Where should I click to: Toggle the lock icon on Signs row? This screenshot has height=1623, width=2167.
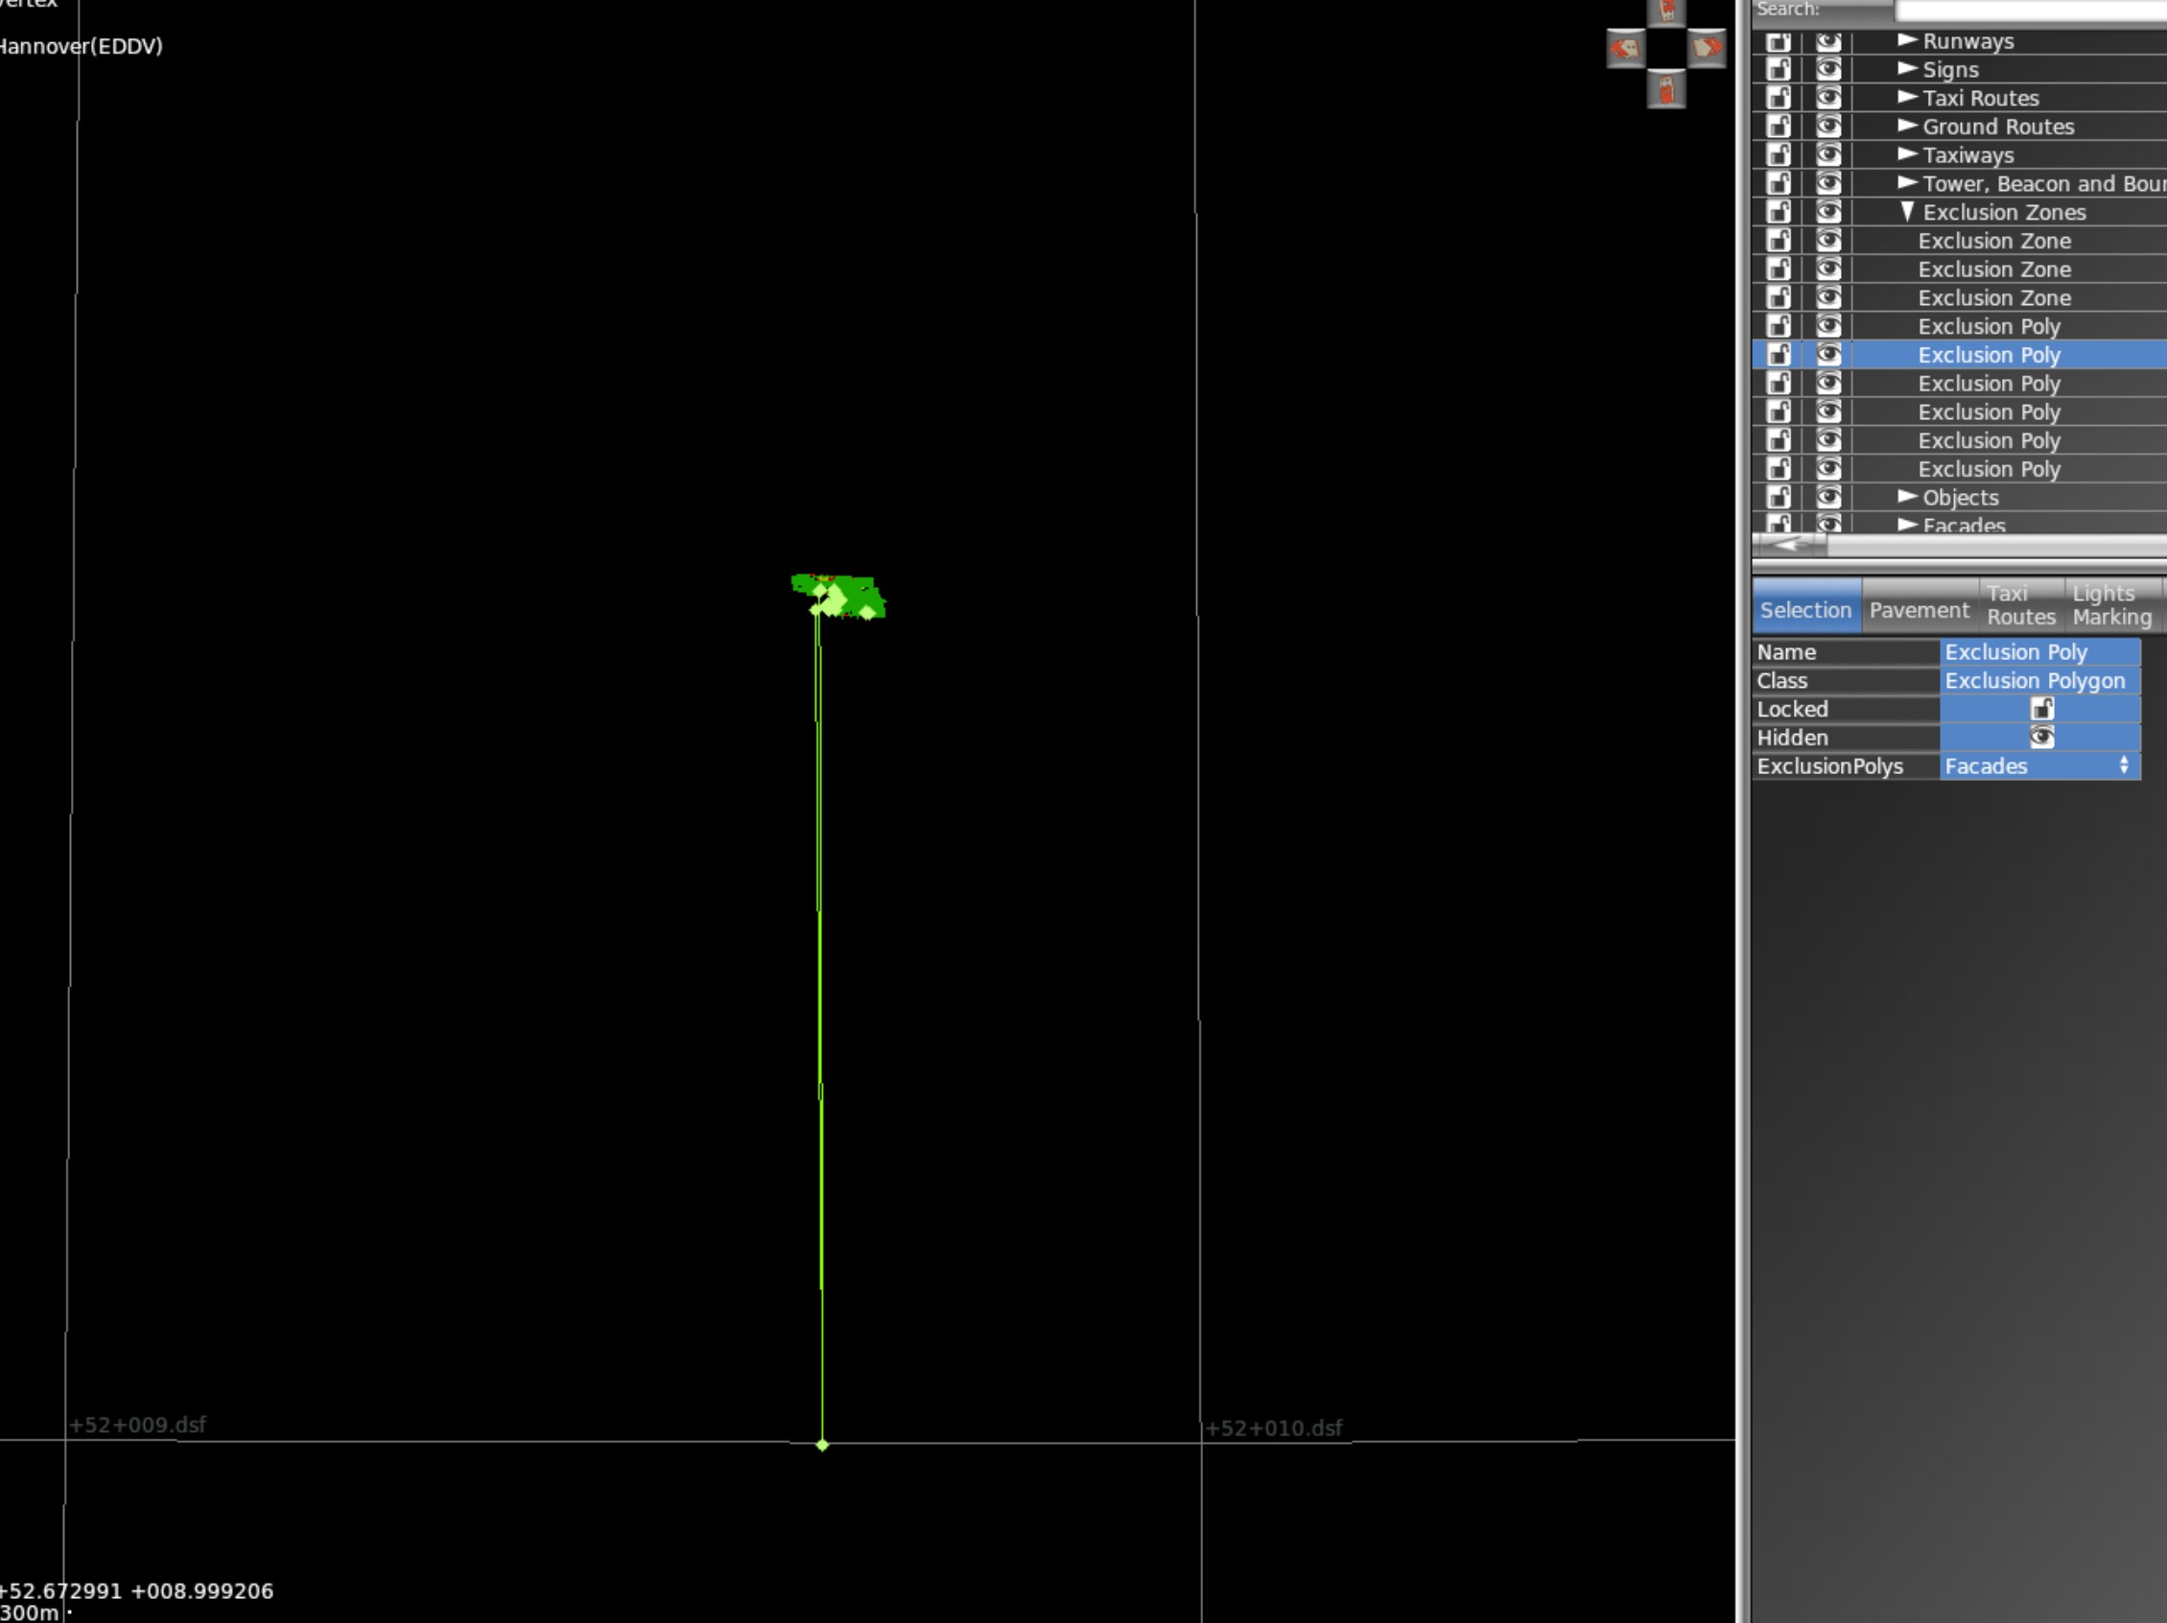coord(1779,69)
